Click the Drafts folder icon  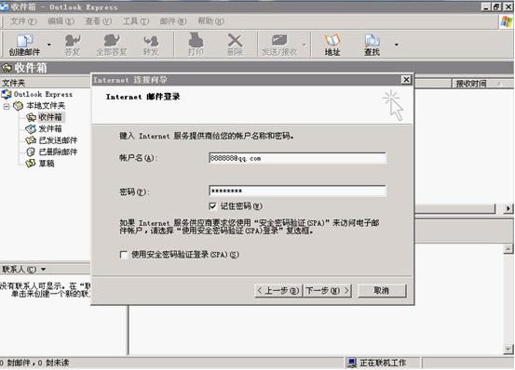pos(31,164)
